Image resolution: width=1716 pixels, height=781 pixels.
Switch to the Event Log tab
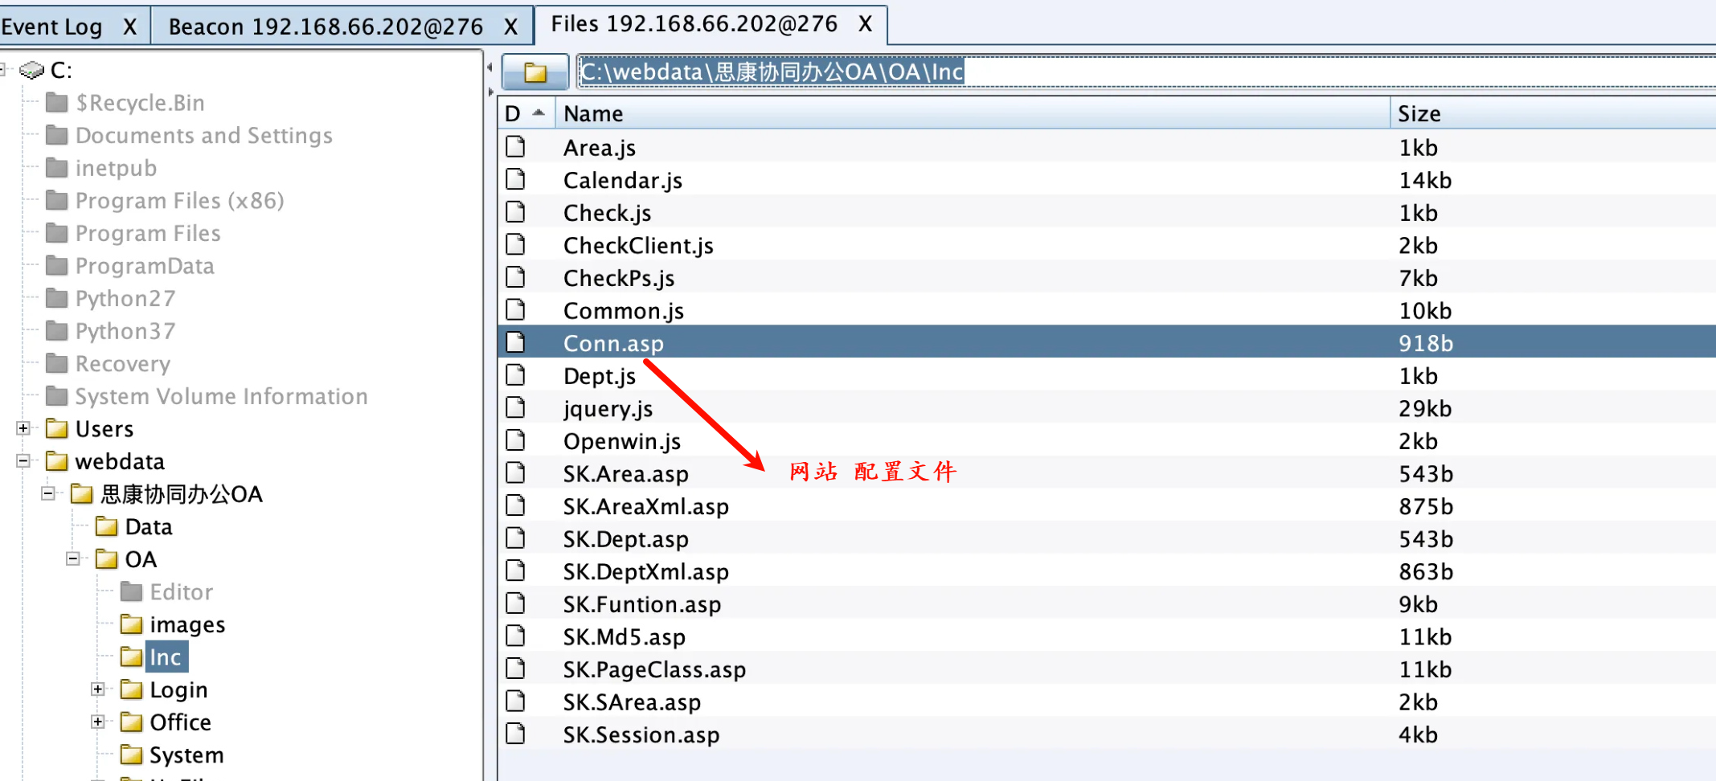pyautogui.click(x=52, y=27)
